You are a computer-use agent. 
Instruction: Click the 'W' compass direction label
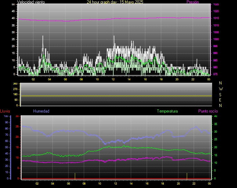[221, 89]
